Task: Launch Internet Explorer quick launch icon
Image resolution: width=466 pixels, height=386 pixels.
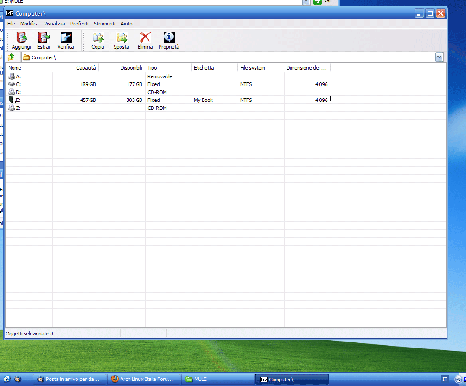Action: tap(7, 379)
